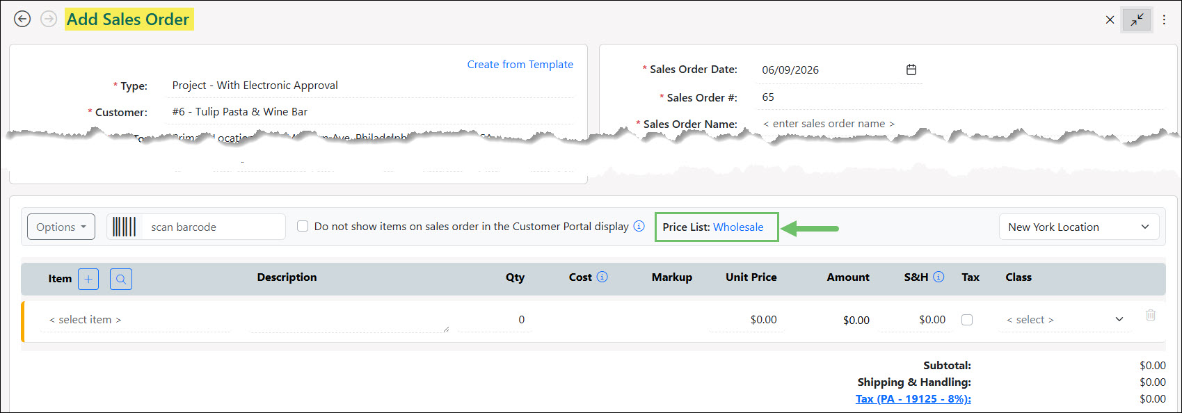Go back with the left arrow icon

click(x=22, y=19)
